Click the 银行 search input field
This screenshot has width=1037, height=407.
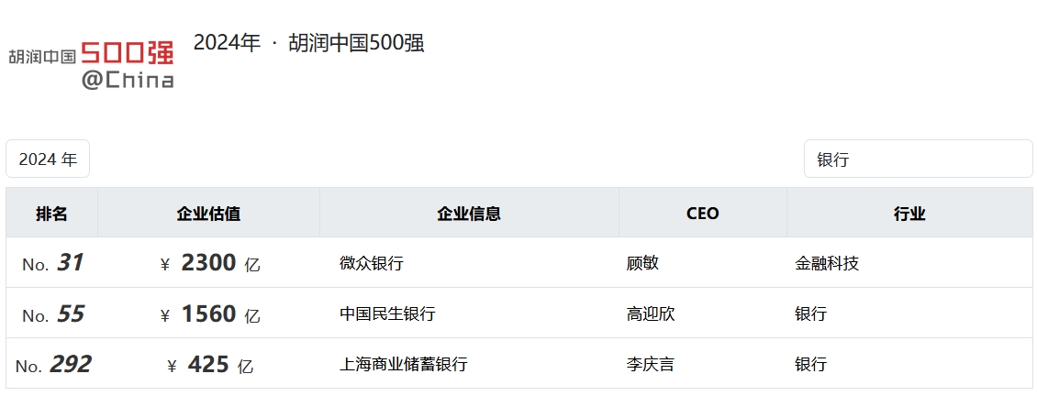(918, 159)
